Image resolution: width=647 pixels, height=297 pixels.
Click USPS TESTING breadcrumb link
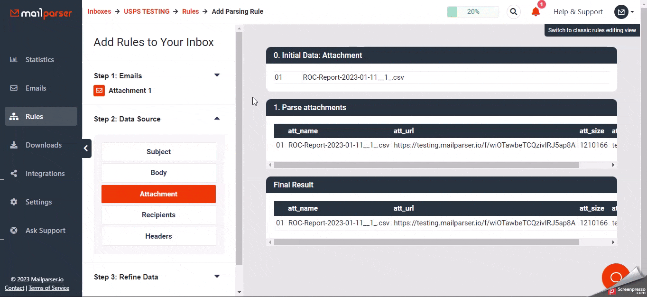tap(147, 11)
